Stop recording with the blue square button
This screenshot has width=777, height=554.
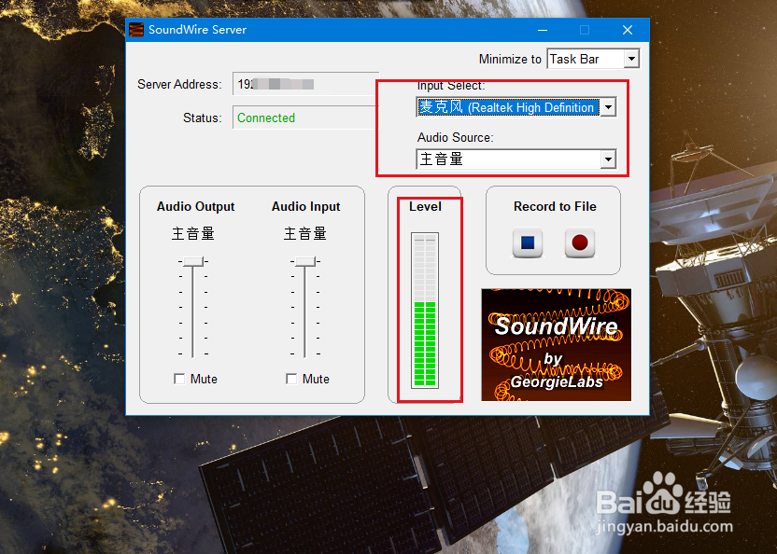pyautogui.click(x=528, y=242)
